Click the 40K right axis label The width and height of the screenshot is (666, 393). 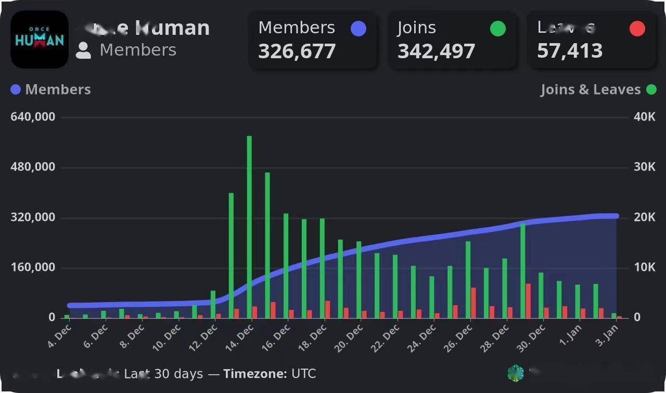644,117
